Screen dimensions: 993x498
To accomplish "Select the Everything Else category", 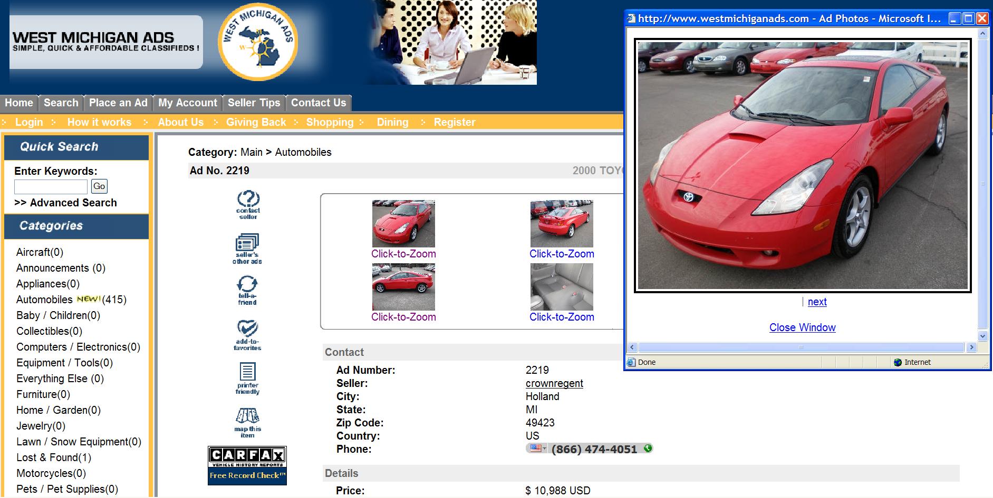I will tap(60, 379).
